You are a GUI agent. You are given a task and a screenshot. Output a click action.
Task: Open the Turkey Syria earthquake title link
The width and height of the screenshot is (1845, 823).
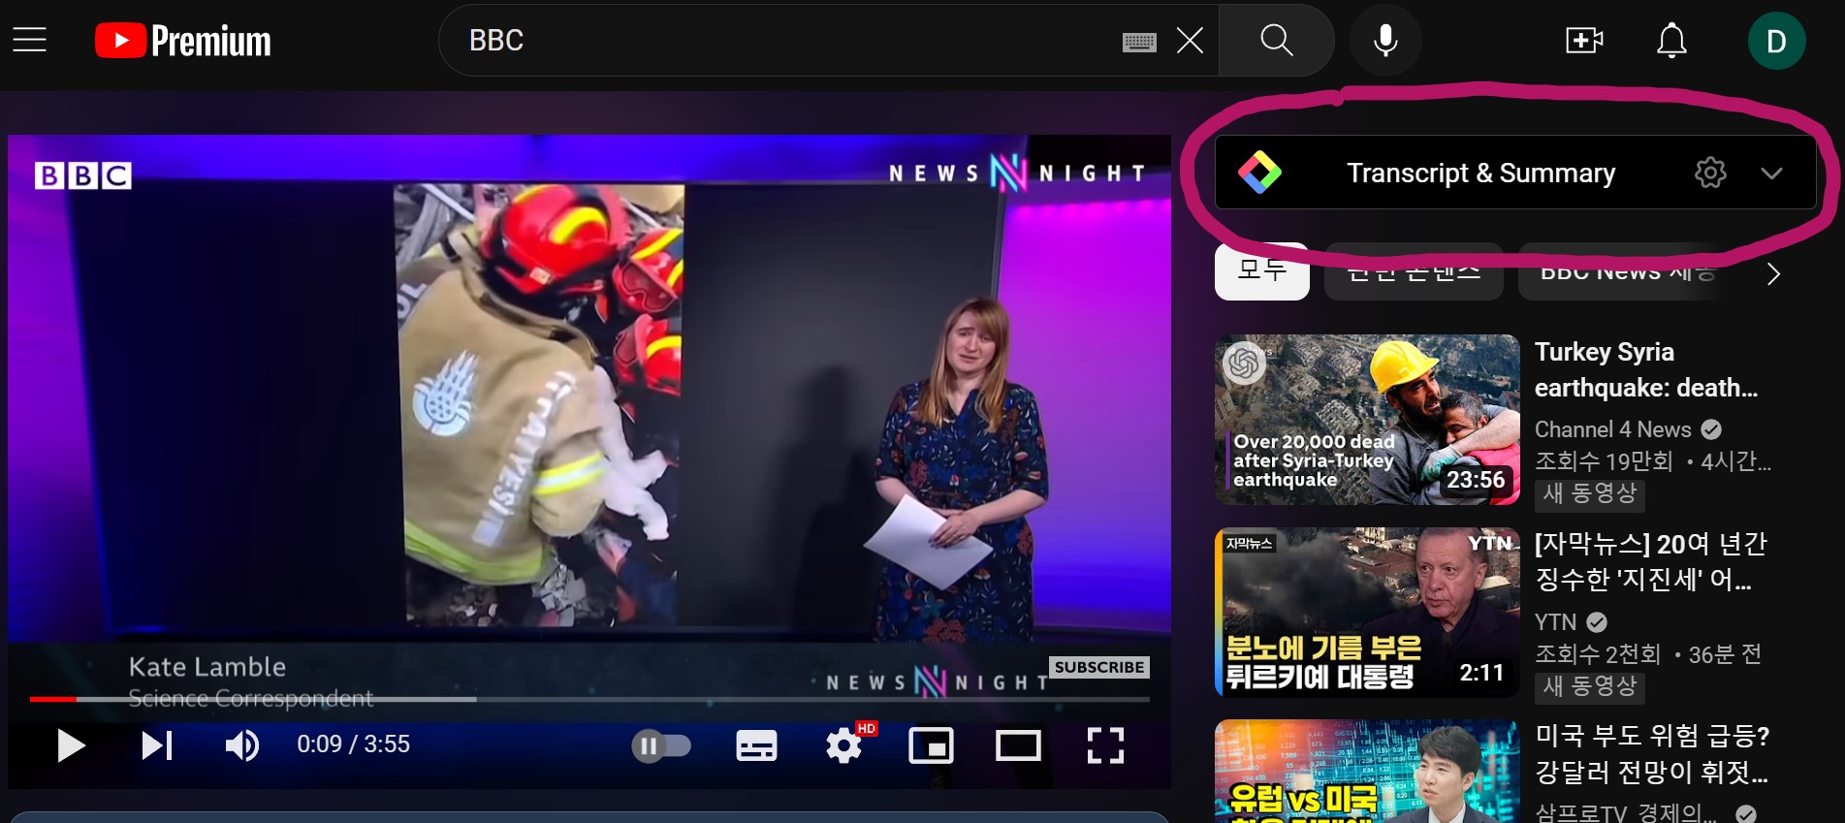point(1646,369)
